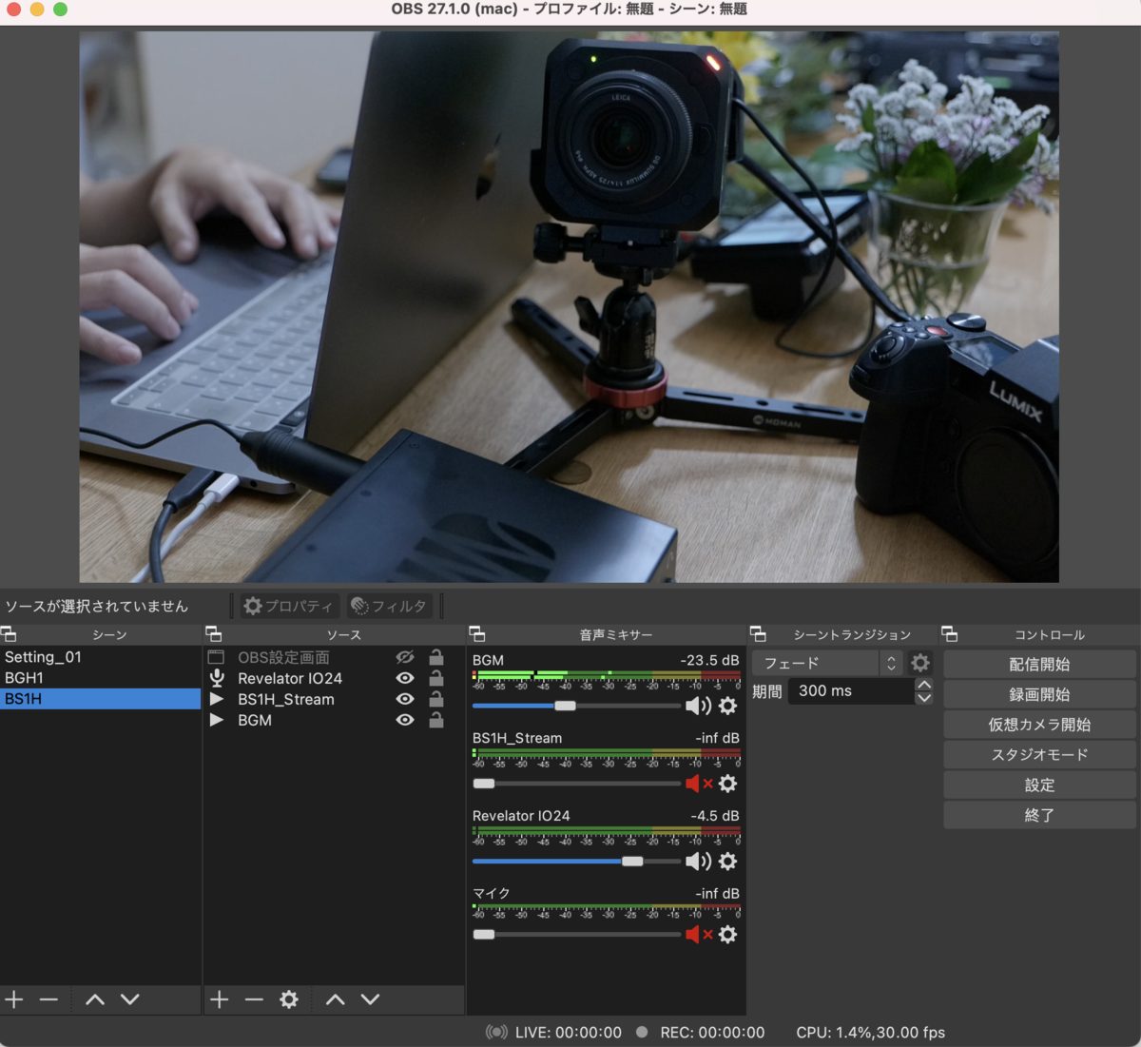Click the 録画開始 button

point(1039,694)
